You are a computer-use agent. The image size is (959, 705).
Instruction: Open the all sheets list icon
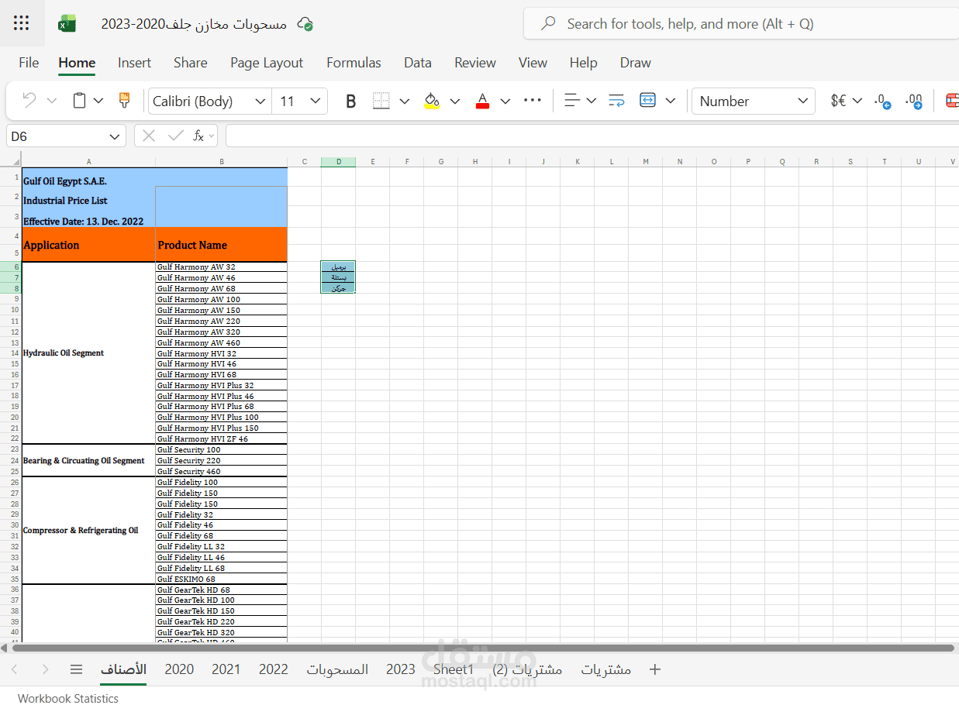(x=76, y=669)
